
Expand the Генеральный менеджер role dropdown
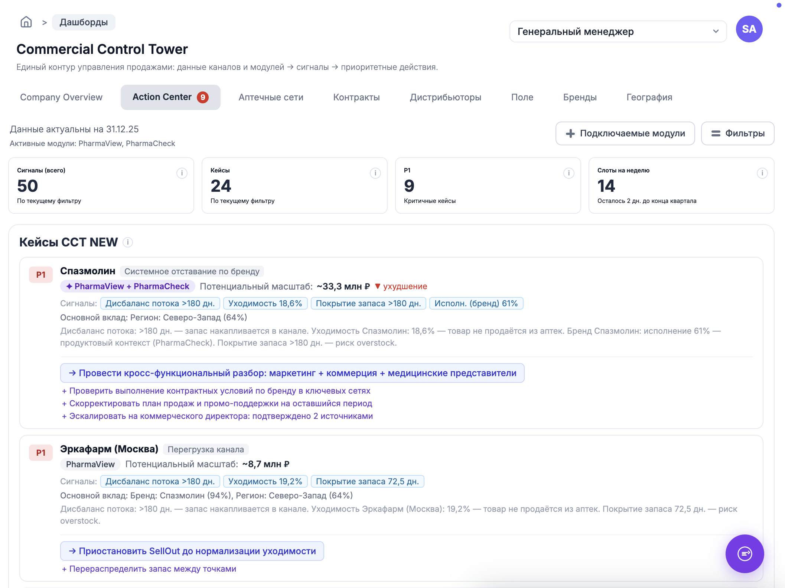(618, 32)
